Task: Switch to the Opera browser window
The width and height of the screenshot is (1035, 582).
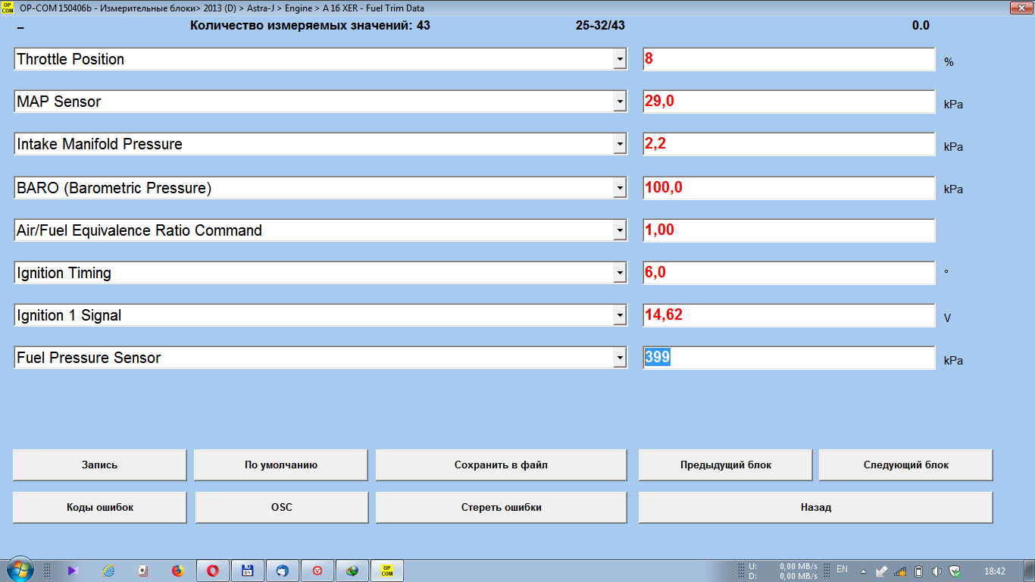Action: 213,571
